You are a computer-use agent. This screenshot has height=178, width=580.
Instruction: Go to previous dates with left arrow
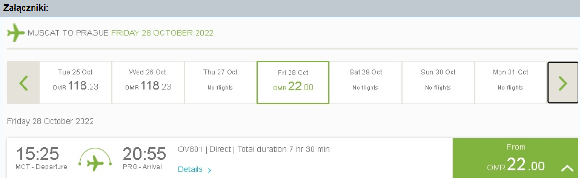pos(23,83)
